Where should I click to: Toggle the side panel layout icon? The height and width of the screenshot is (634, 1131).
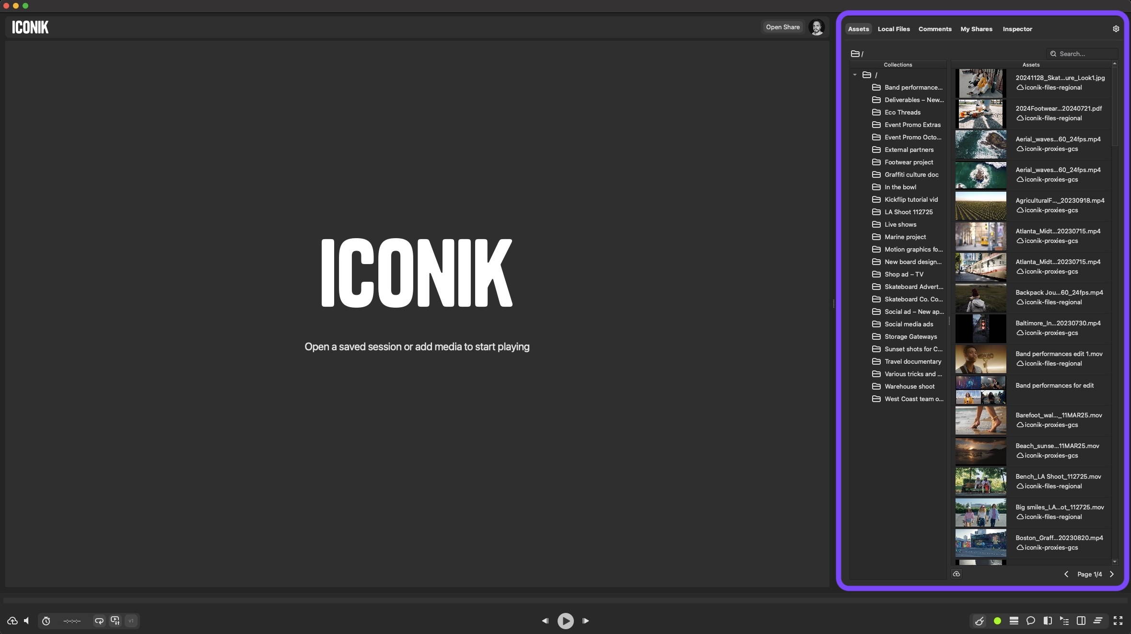click(x=1081, y=621)
